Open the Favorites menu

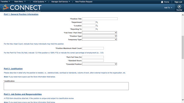point(5,2)
